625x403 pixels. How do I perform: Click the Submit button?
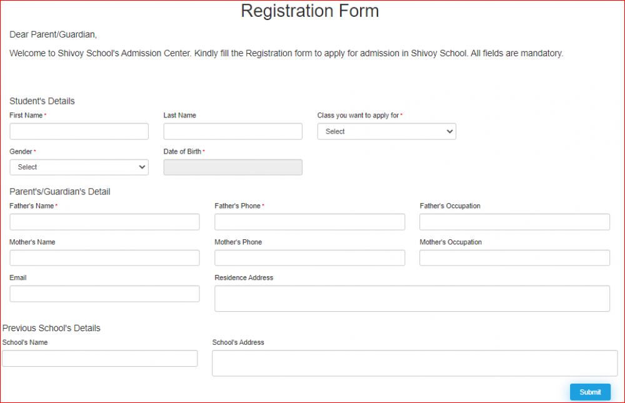click(x=590, y=392)
